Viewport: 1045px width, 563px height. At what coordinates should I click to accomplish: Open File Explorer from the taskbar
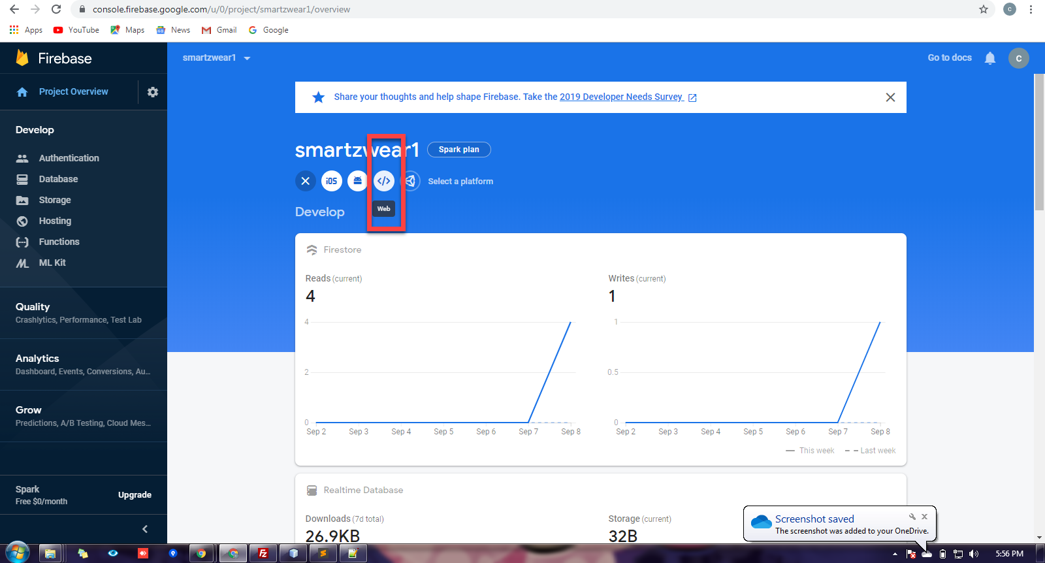point(50,553)
